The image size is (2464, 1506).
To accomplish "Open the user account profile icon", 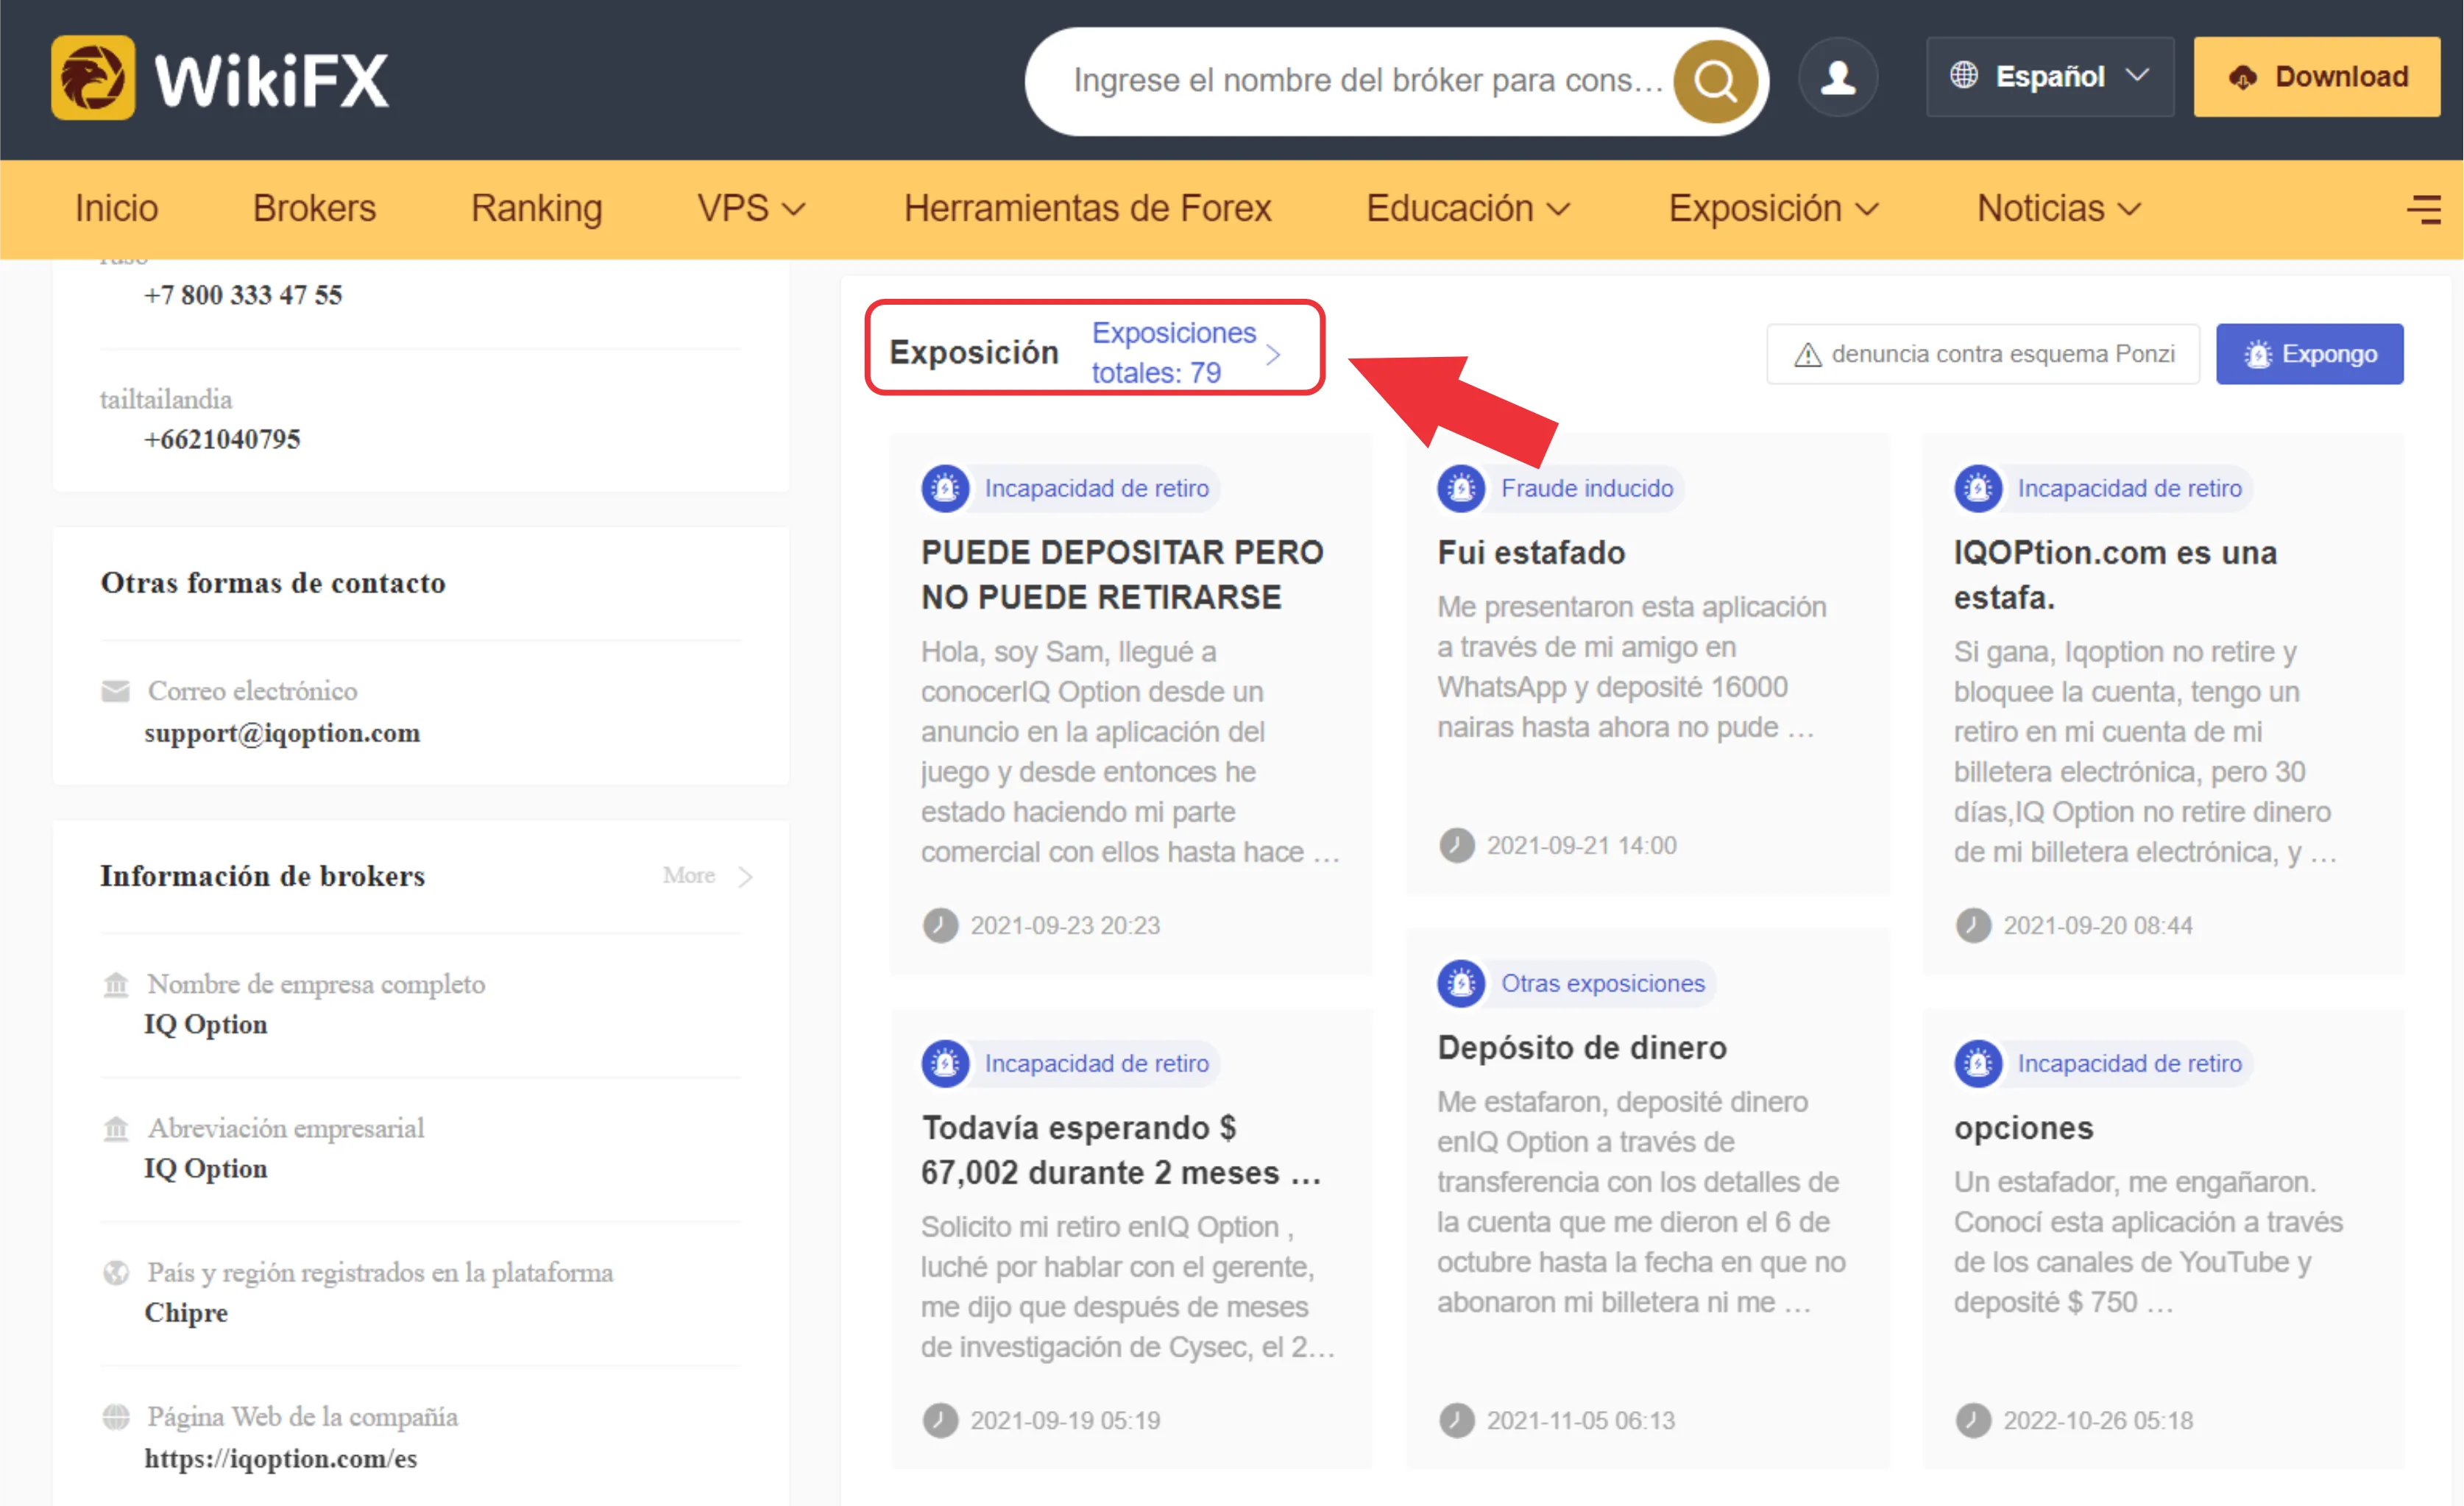I will [x=1838, y=77].
